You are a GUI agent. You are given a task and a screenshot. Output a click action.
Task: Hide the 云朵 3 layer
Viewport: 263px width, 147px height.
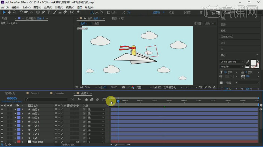(2, 130)
